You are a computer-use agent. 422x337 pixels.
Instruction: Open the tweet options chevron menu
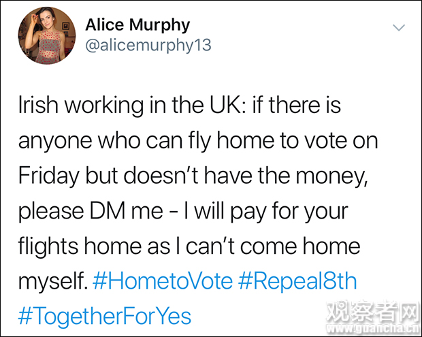pos(400,28)
